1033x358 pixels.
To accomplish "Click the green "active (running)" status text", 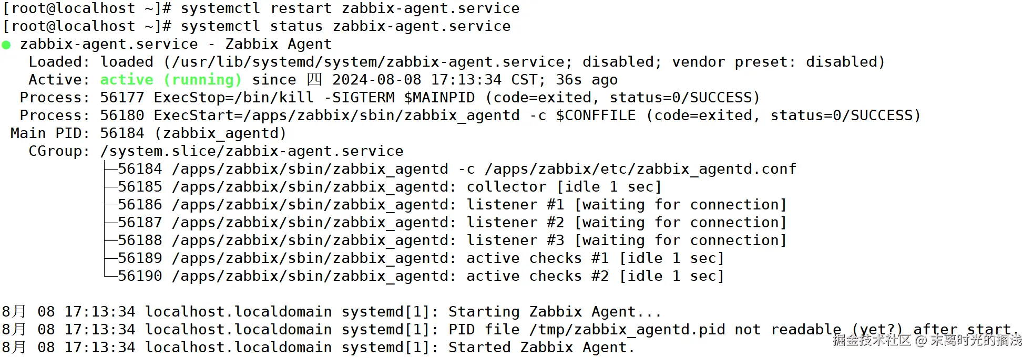I will coord(170,80).
